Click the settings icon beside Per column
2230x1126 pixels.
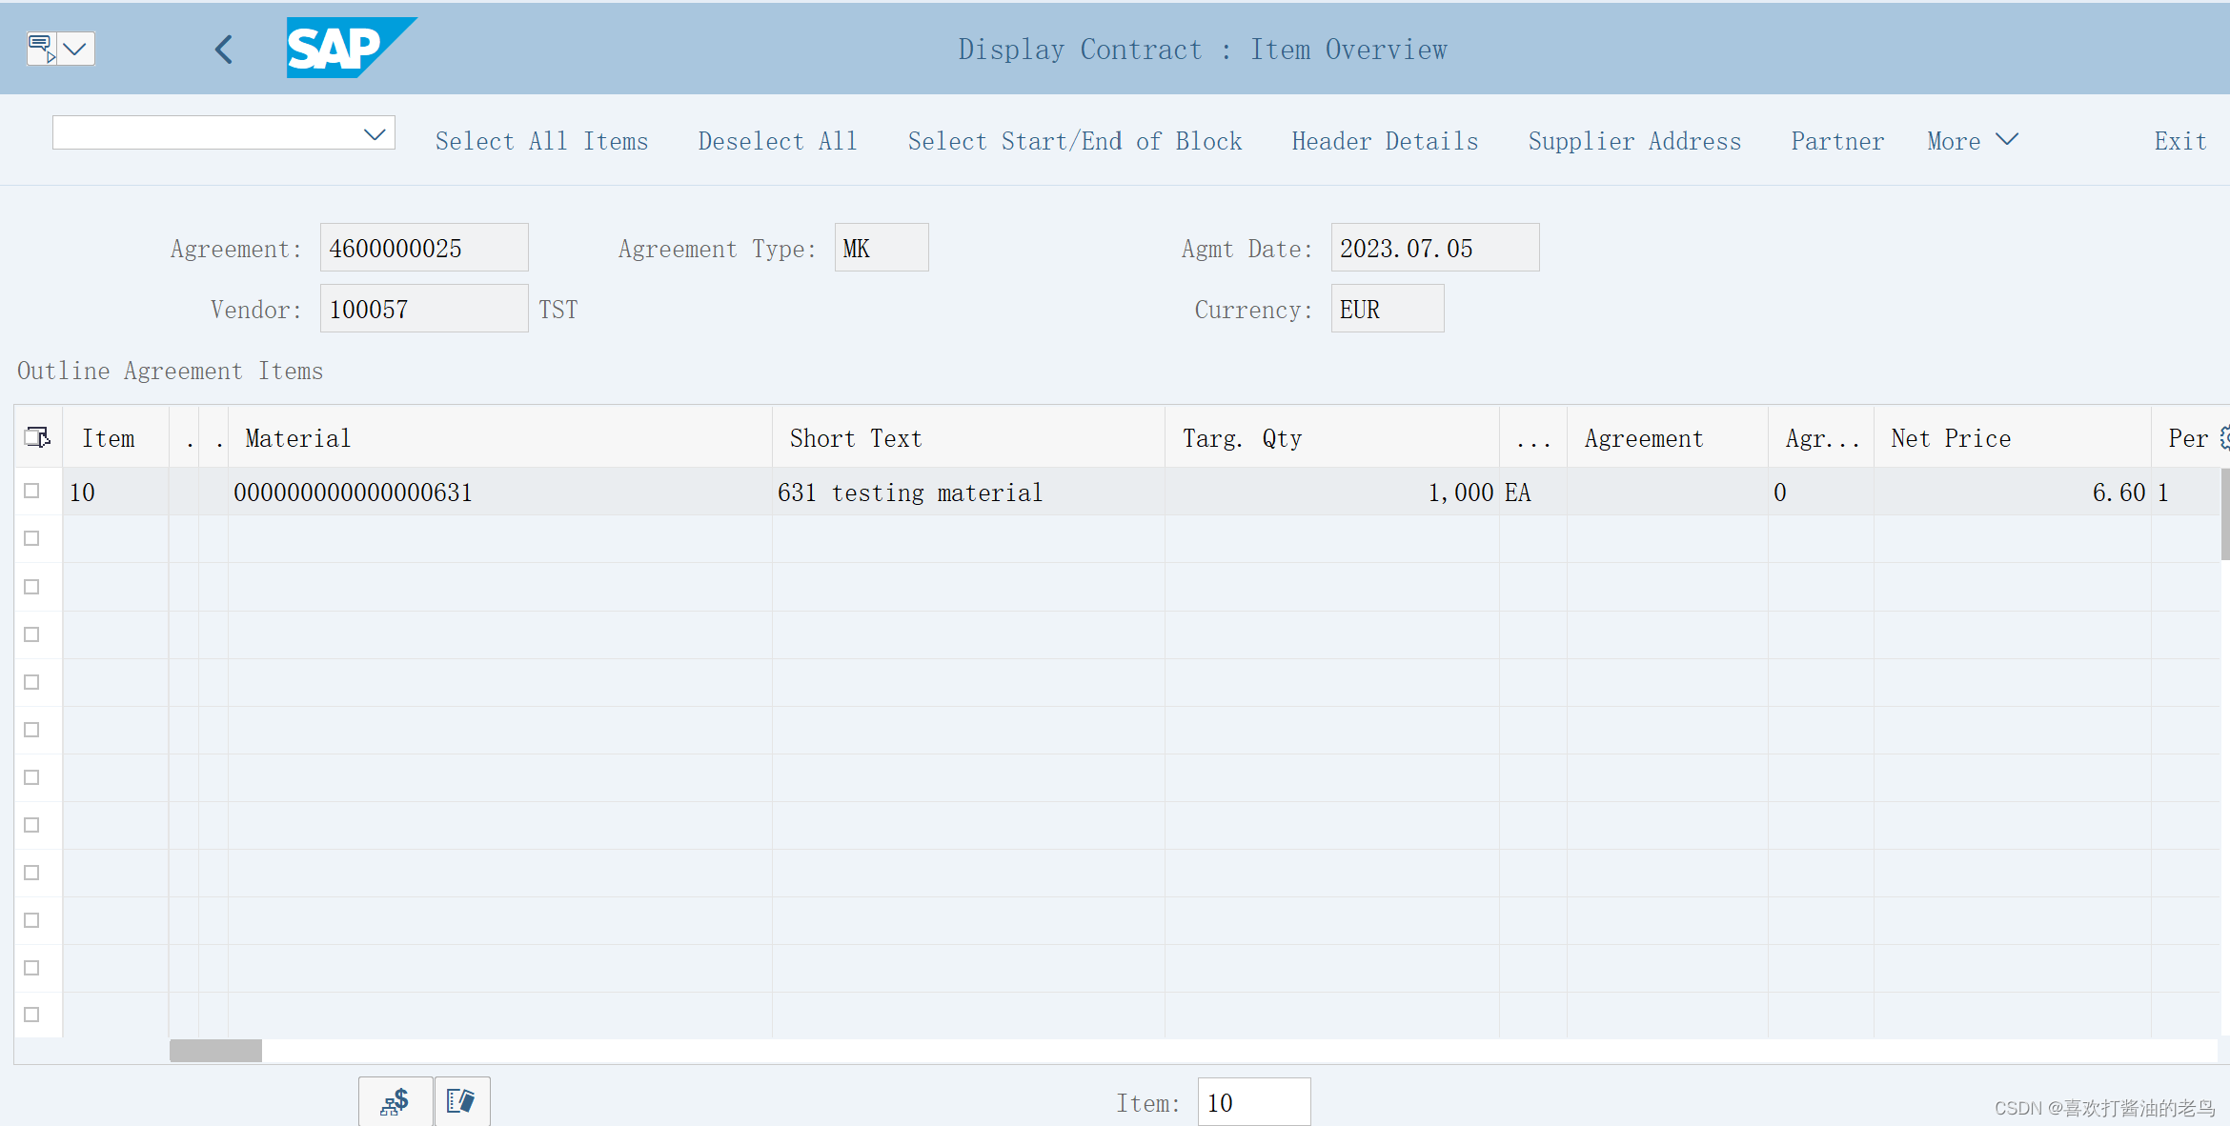[2222, 436]
